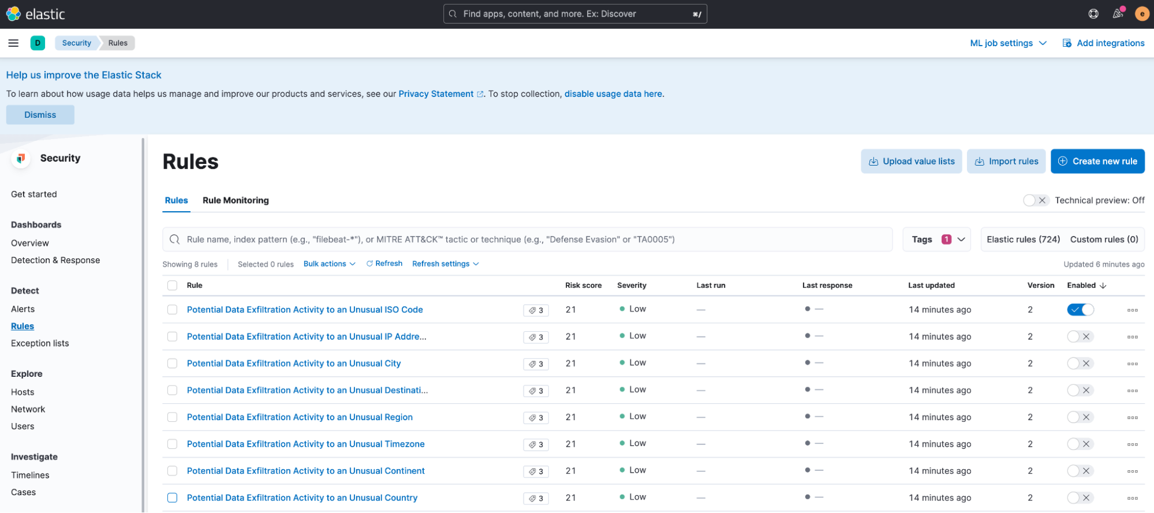The width and height of the screenshot is (1154, 513).
Task: Expand the ML job settings dropdown
Action: 1008,43
